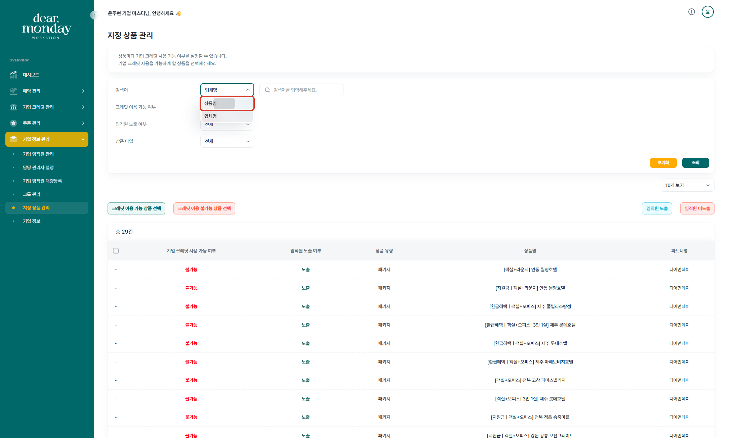Click the dashboard chart icon

click(13, 75)
